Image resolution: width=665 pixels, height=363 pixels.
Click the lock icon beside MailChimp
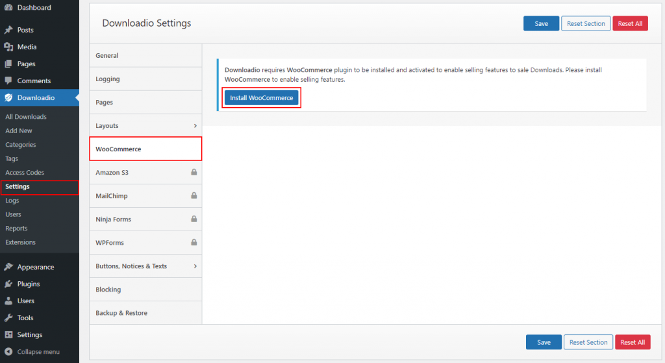point(194,195)
